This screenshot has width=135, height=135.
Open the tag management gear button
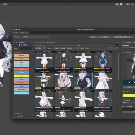(x=23, y=45)
